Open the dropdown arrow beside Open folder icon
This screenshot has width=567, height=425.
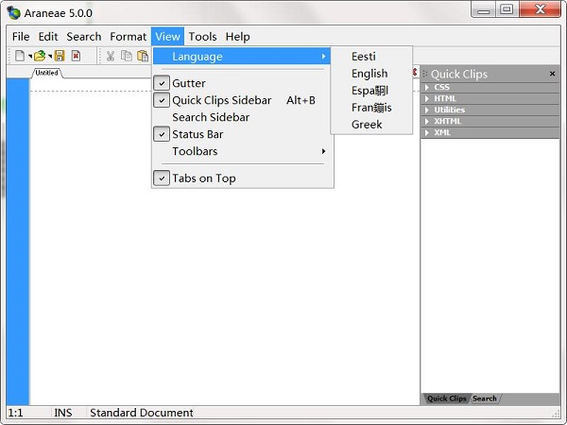pyautogui.click(x=49, y=57)
